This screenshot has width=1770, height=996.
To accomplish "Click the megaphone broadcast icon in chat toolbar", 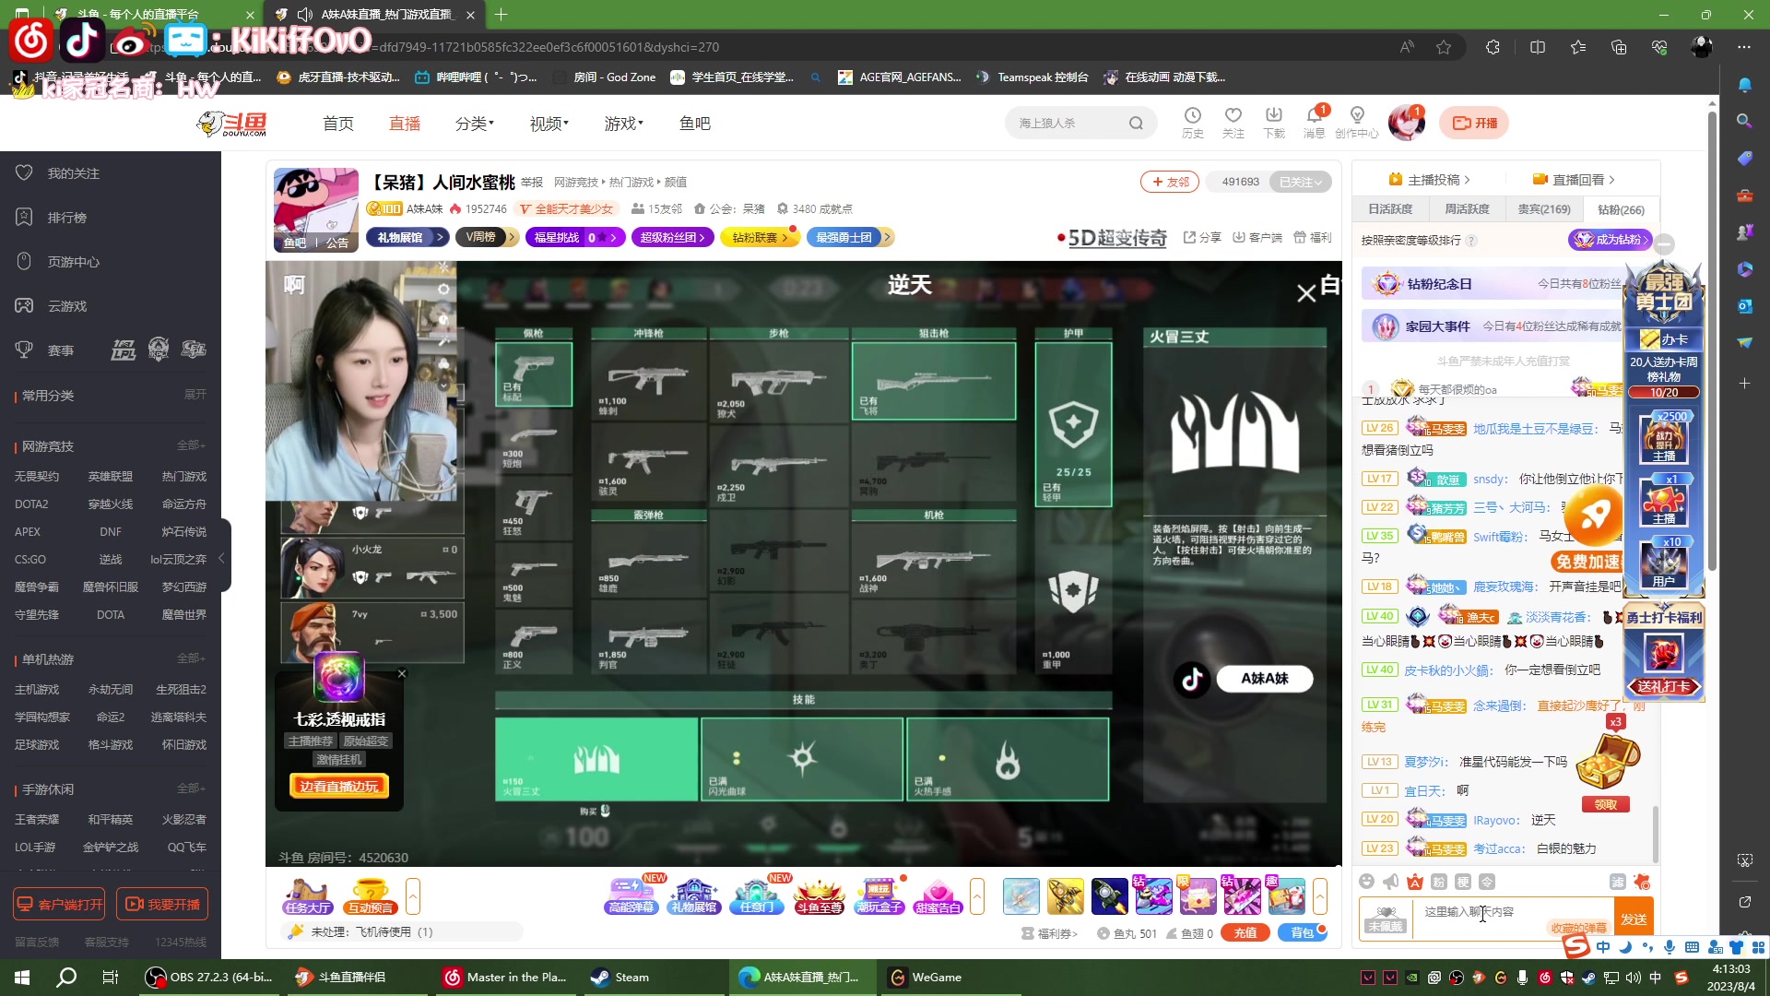I will (1391, 882).
